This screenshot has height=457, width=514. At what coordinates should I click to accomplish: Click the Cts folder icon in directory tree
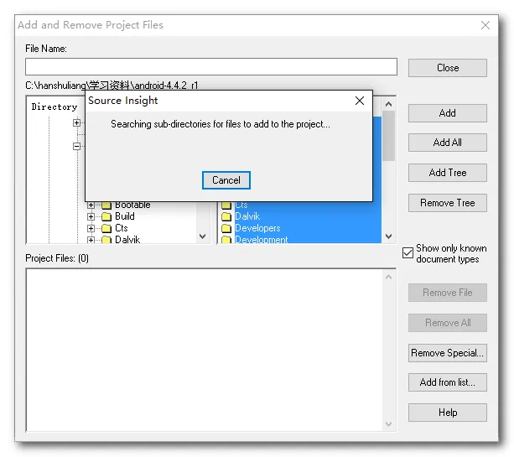coord(106,228)
